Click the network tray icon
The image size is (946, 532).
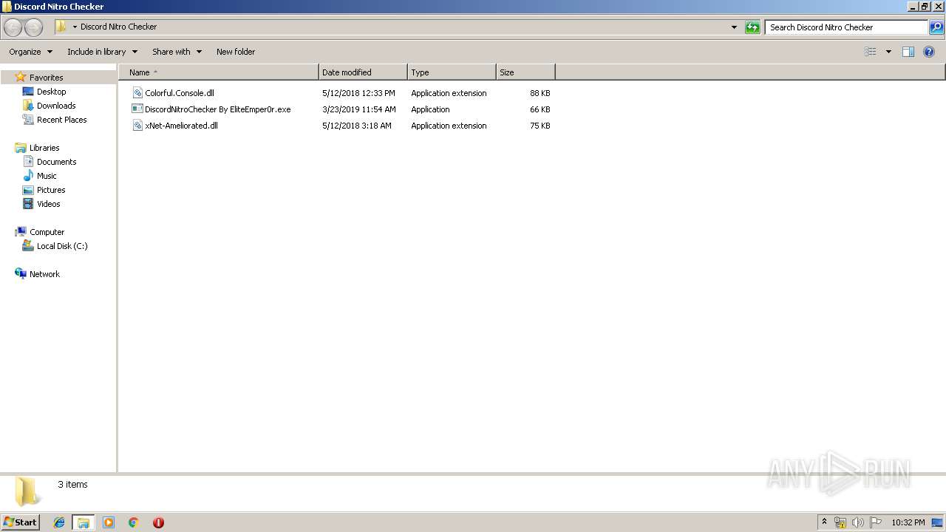840,522
